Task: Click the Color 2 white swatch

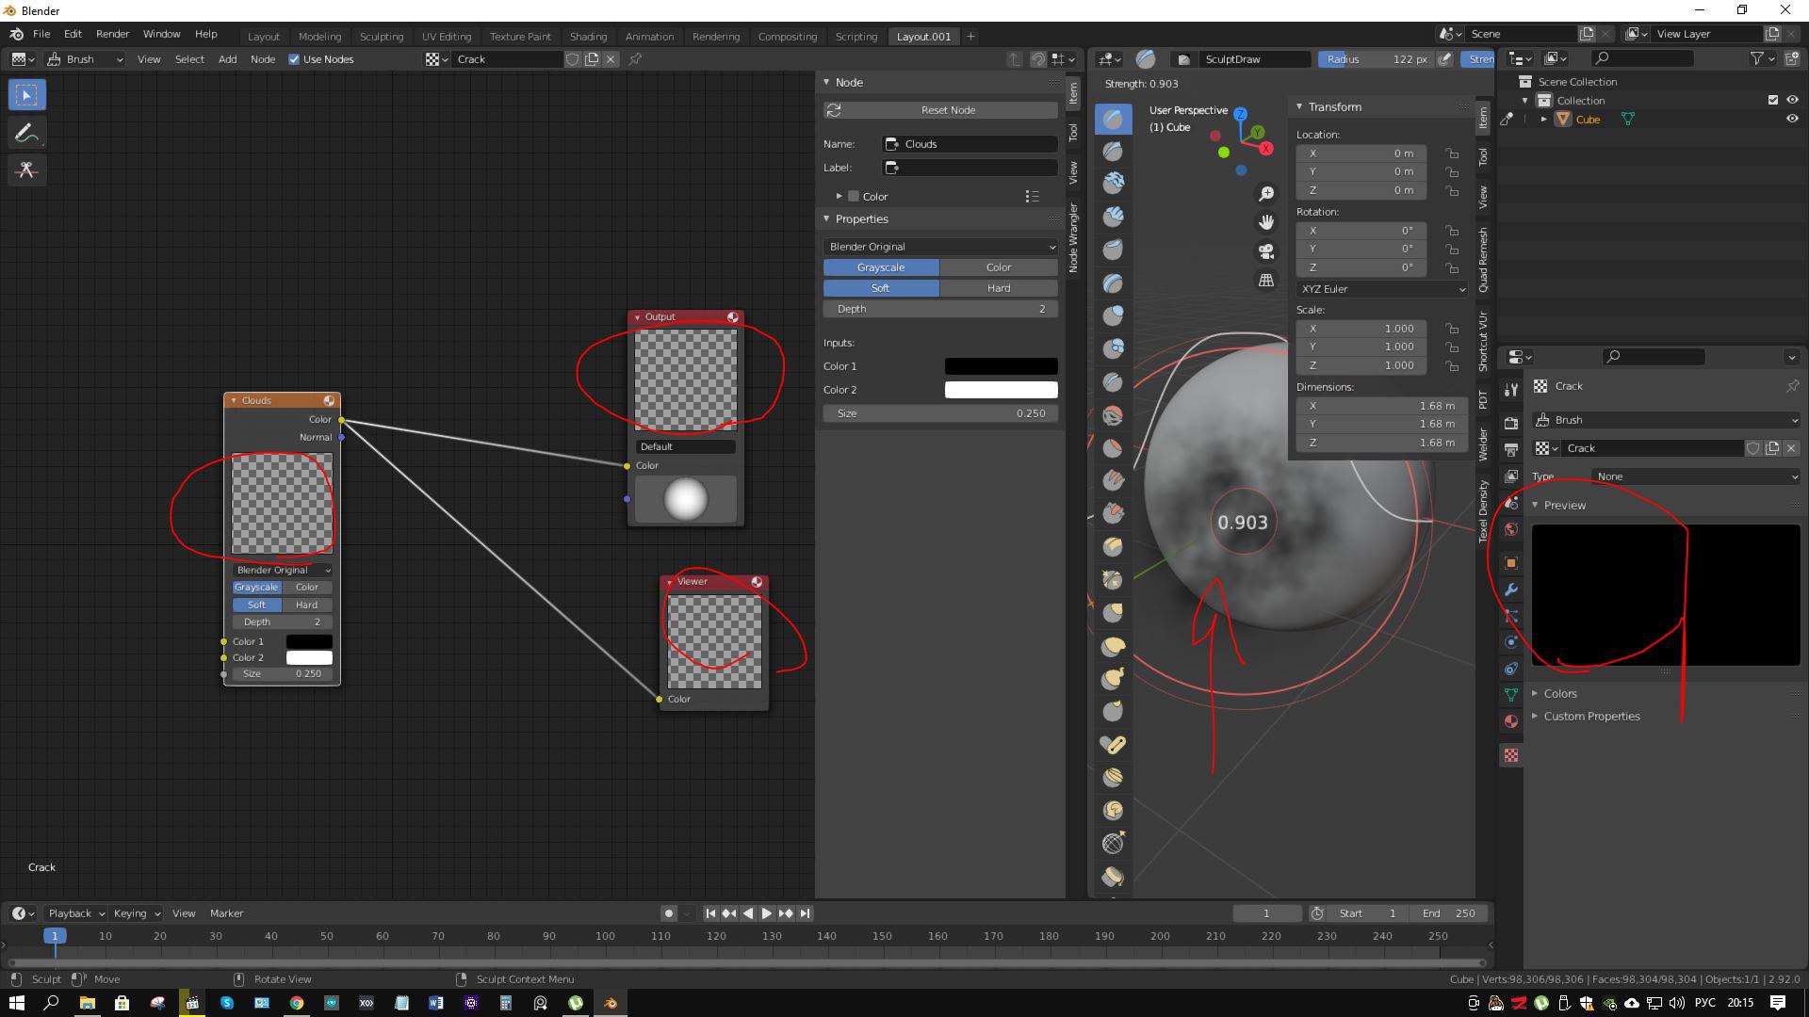Action: click(1001, 390)
